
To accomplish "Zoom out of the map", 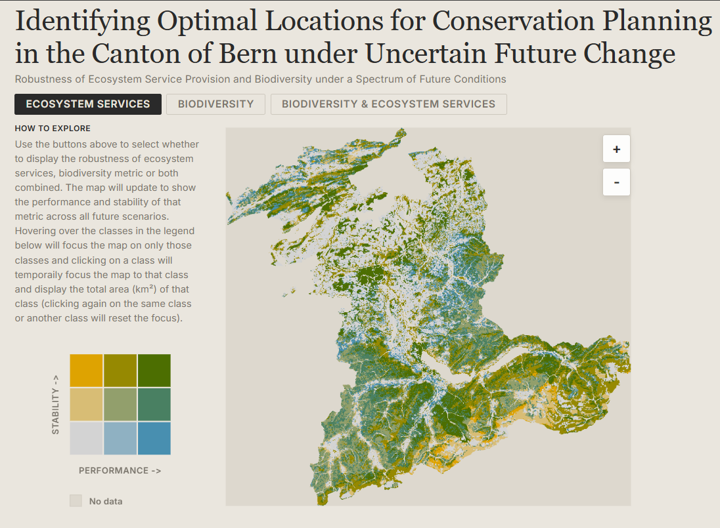I will 616,182.
